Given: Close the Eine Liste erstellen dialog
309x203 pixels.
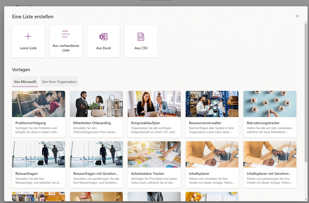Looking at the screenshot, I should coord(298,16).
